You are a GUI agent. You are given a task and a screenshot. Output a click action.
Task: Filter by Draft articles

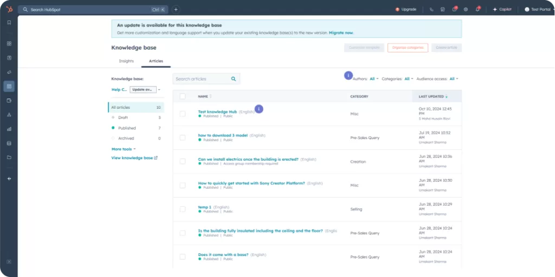pos(136,117)
